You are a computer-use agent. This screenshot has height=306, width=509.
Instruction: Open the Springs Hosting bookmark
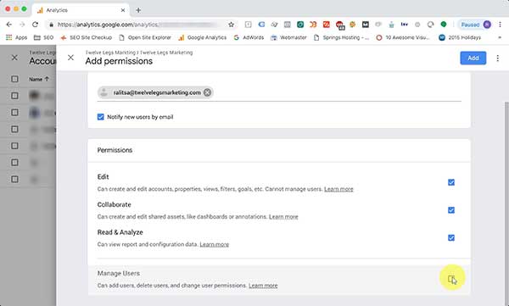(341, 37)
